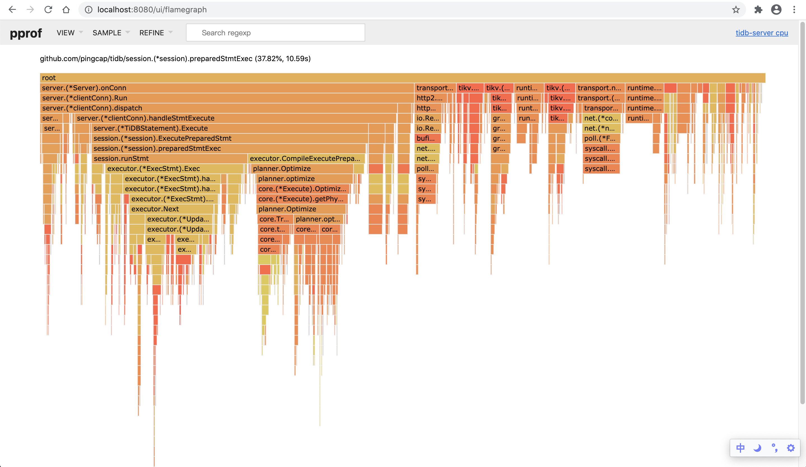Select the server.(*clientConn).dispatch frame
This screenshot has width=806, height=467.
(218, 108)
